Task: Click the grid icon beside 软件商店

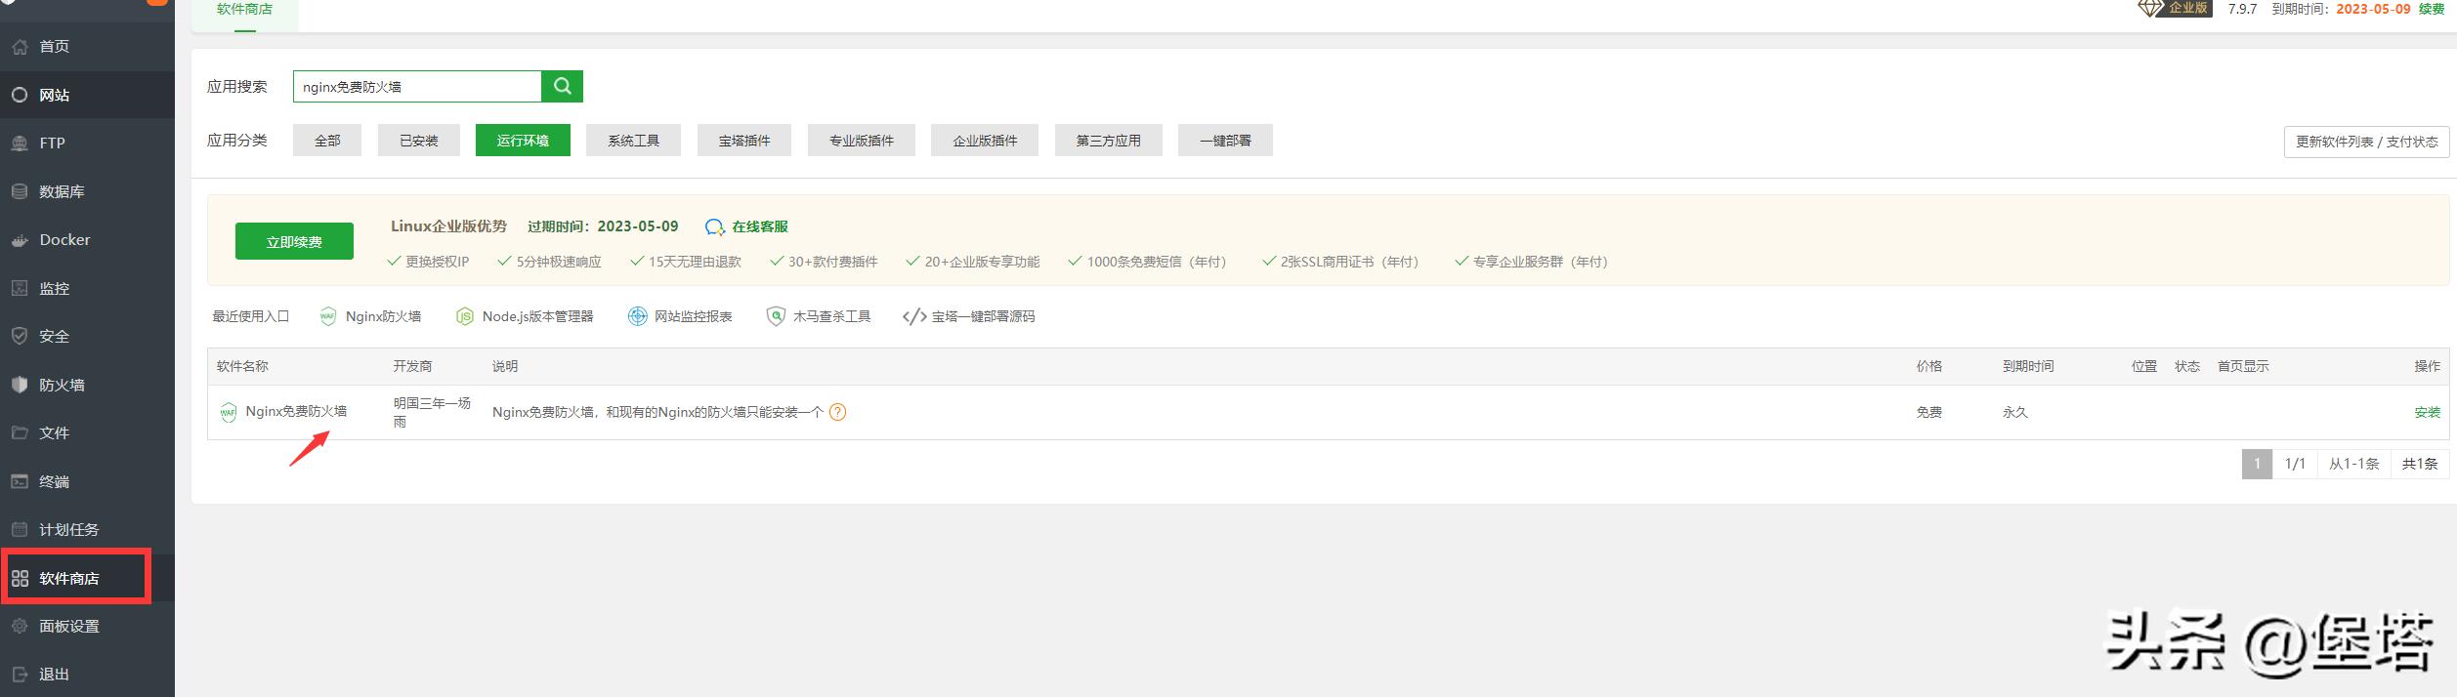Action: click(x=20, y=578)
